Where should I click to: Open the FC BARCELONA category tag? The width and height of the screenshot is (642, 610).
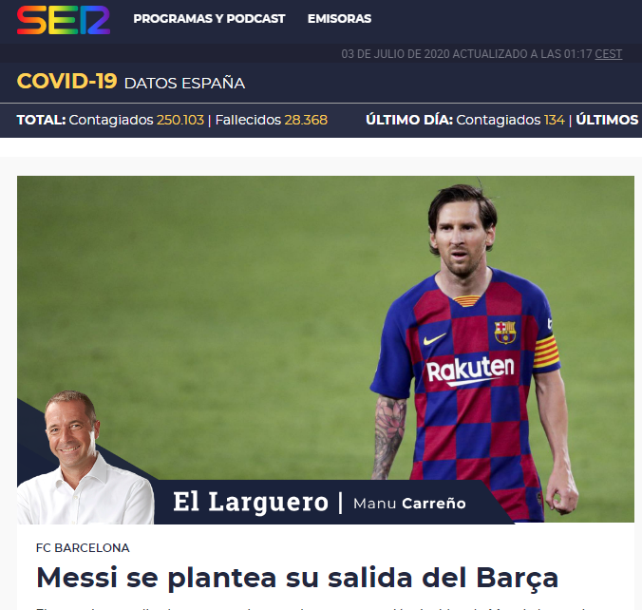tap(83, 547)
